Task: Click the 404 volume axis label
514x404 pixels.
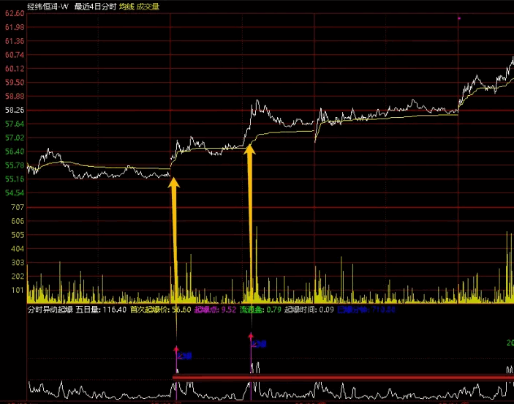Action: pos(18,248)
